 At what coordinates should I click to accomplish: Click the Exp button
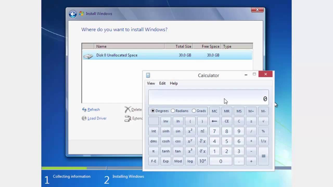[166, 161]
